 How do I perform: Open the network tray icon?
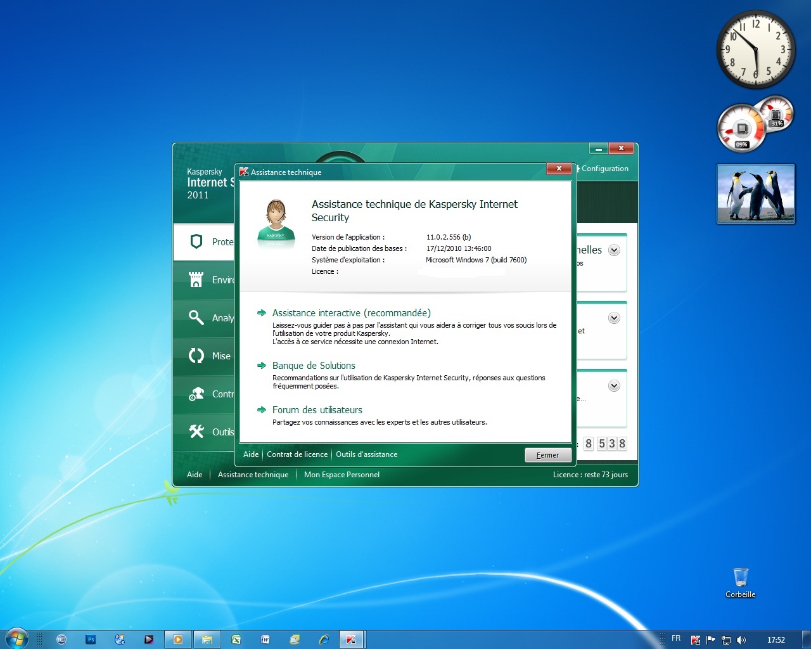coord(726,640)
